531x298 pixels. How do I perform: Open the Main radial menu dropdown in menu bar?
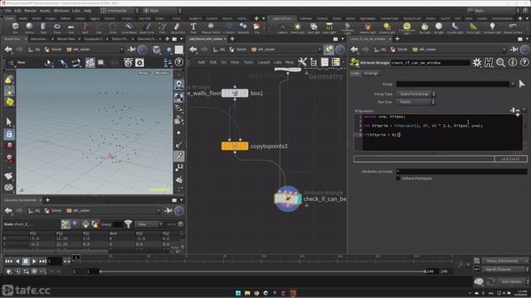tap(162, 11)
